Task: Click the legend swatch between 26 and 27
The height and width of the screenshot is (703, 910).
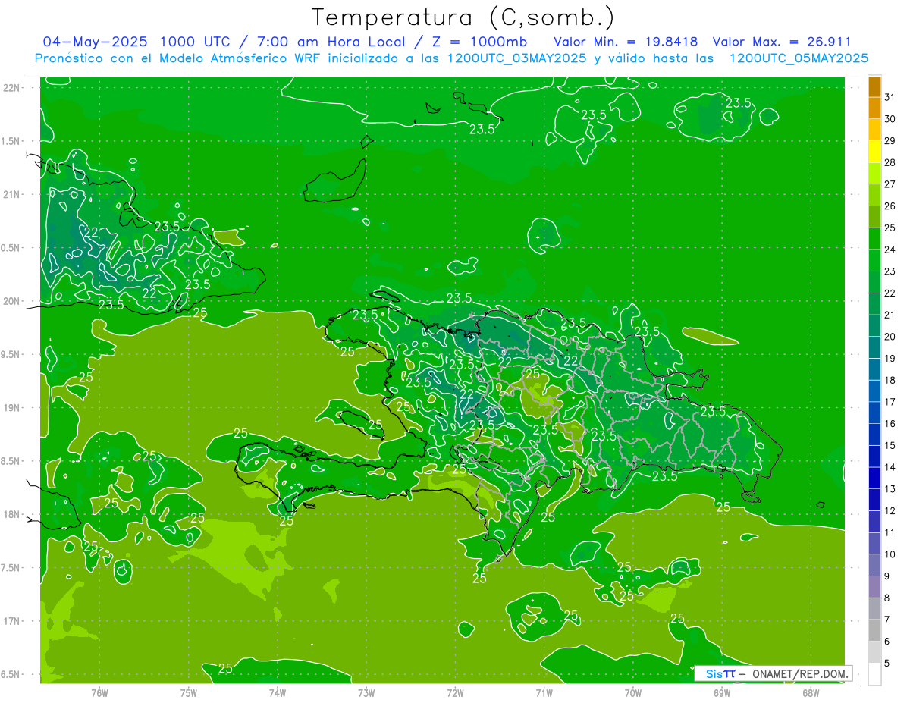Action: coord(874,195)
